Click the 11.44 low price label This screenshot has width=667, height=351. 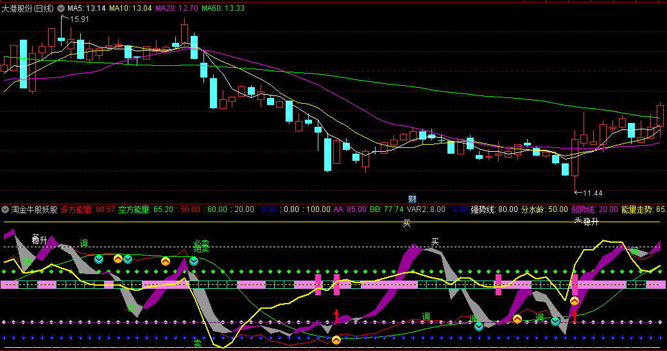click(593, 193)
